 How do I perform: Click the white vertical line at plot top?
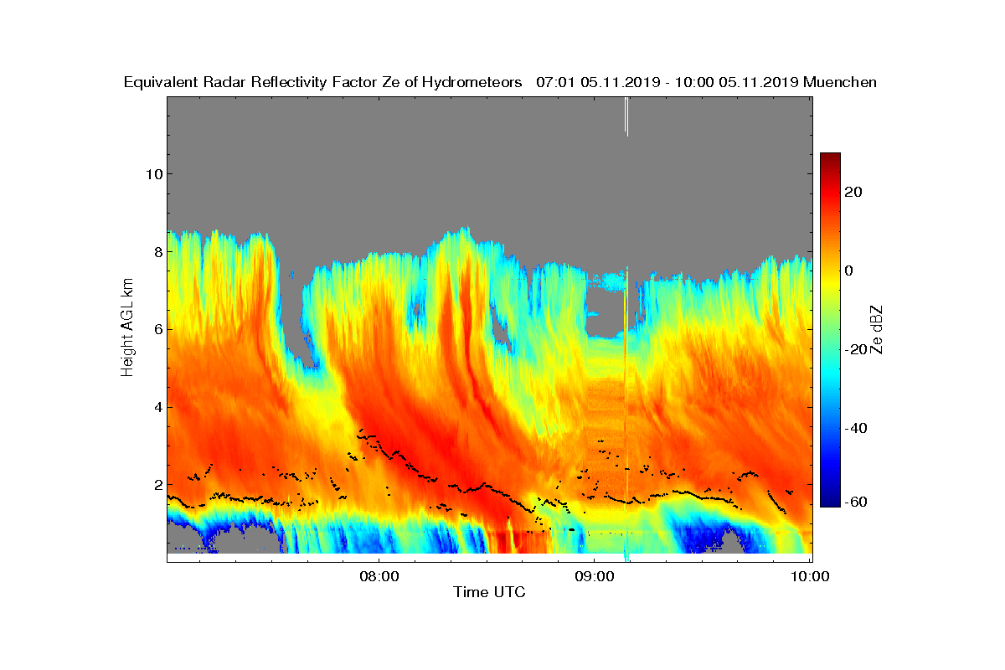(x=626, y=116)
